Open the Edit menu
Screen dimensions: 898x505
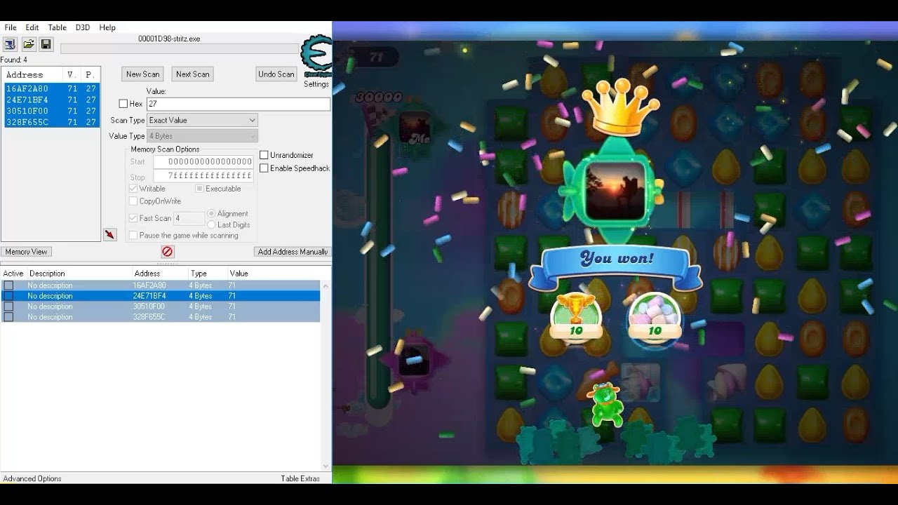coord(32,27)
